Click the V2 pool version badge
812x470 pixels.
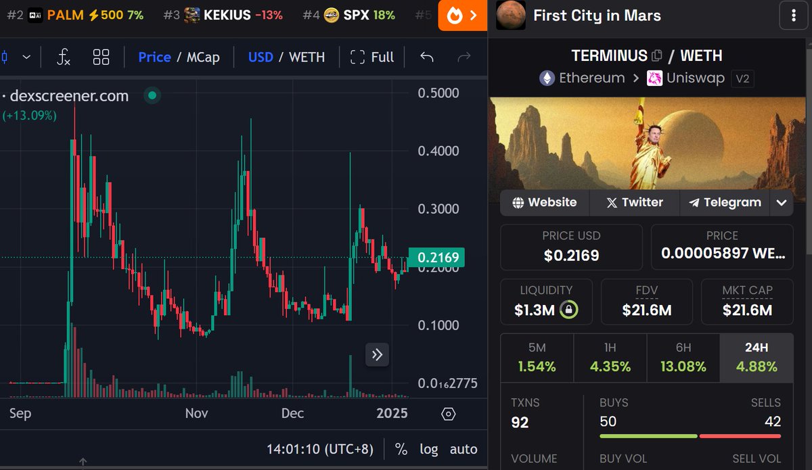742,78
